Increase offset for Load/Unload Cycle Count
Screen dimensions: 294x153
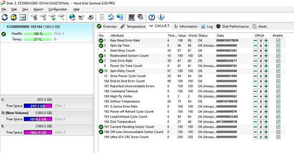tap(266, 117)
